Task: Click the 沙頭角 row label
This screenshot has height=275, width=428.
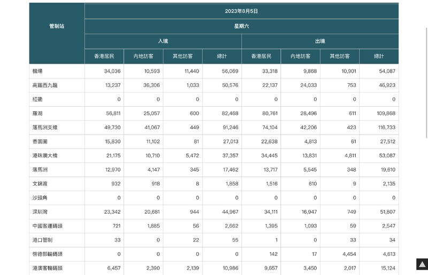Action: pos(40,198)
